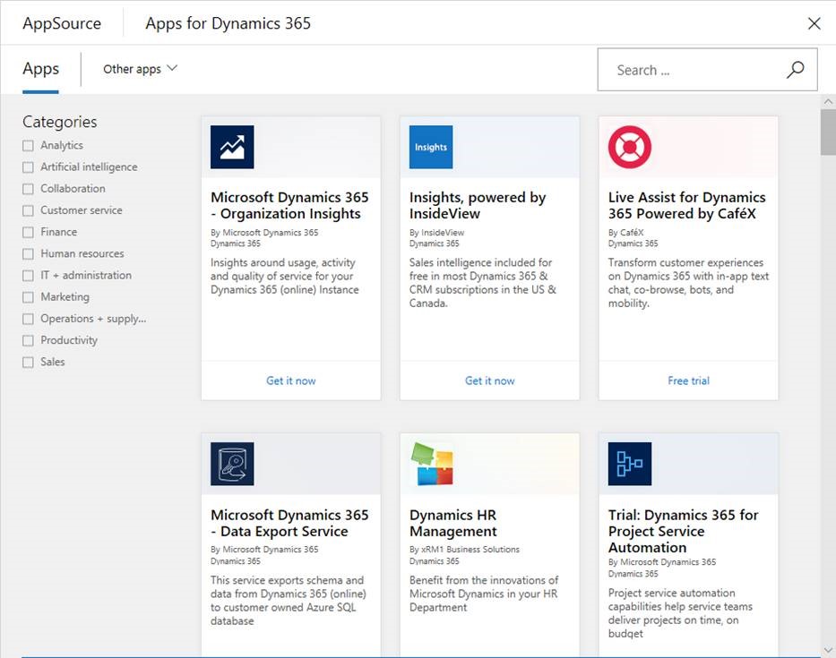Click the blue Insights app icon

(431, 147)
